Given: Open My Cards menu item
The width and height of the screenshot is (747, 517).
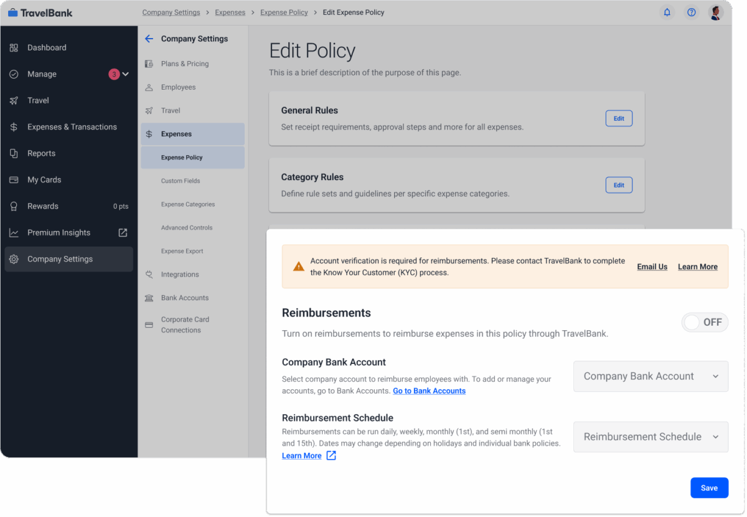Looking at the screenshot, I should 68,180.
